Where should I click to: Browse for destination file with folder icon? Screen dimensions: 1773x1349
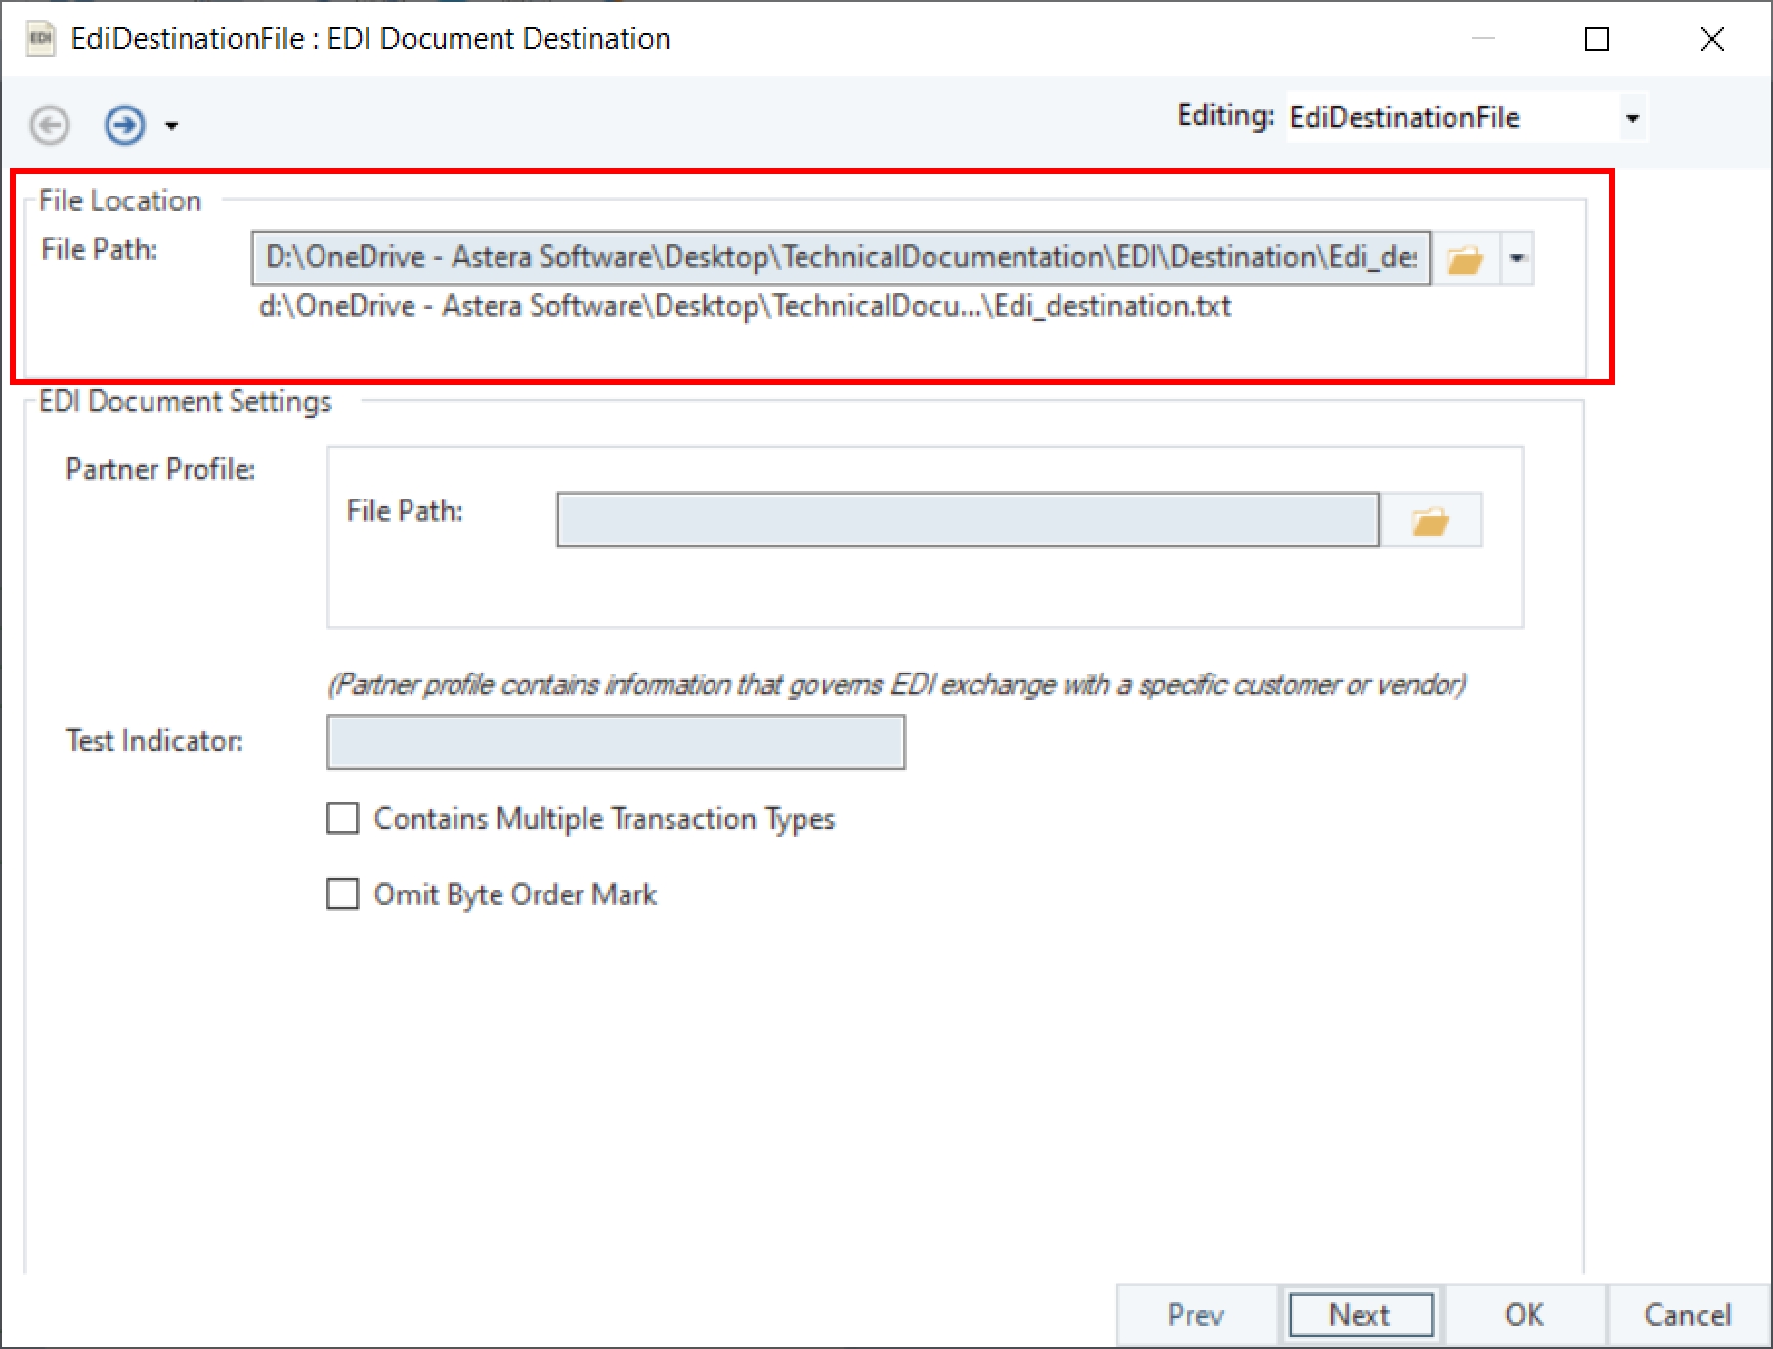click(1464, 259)
